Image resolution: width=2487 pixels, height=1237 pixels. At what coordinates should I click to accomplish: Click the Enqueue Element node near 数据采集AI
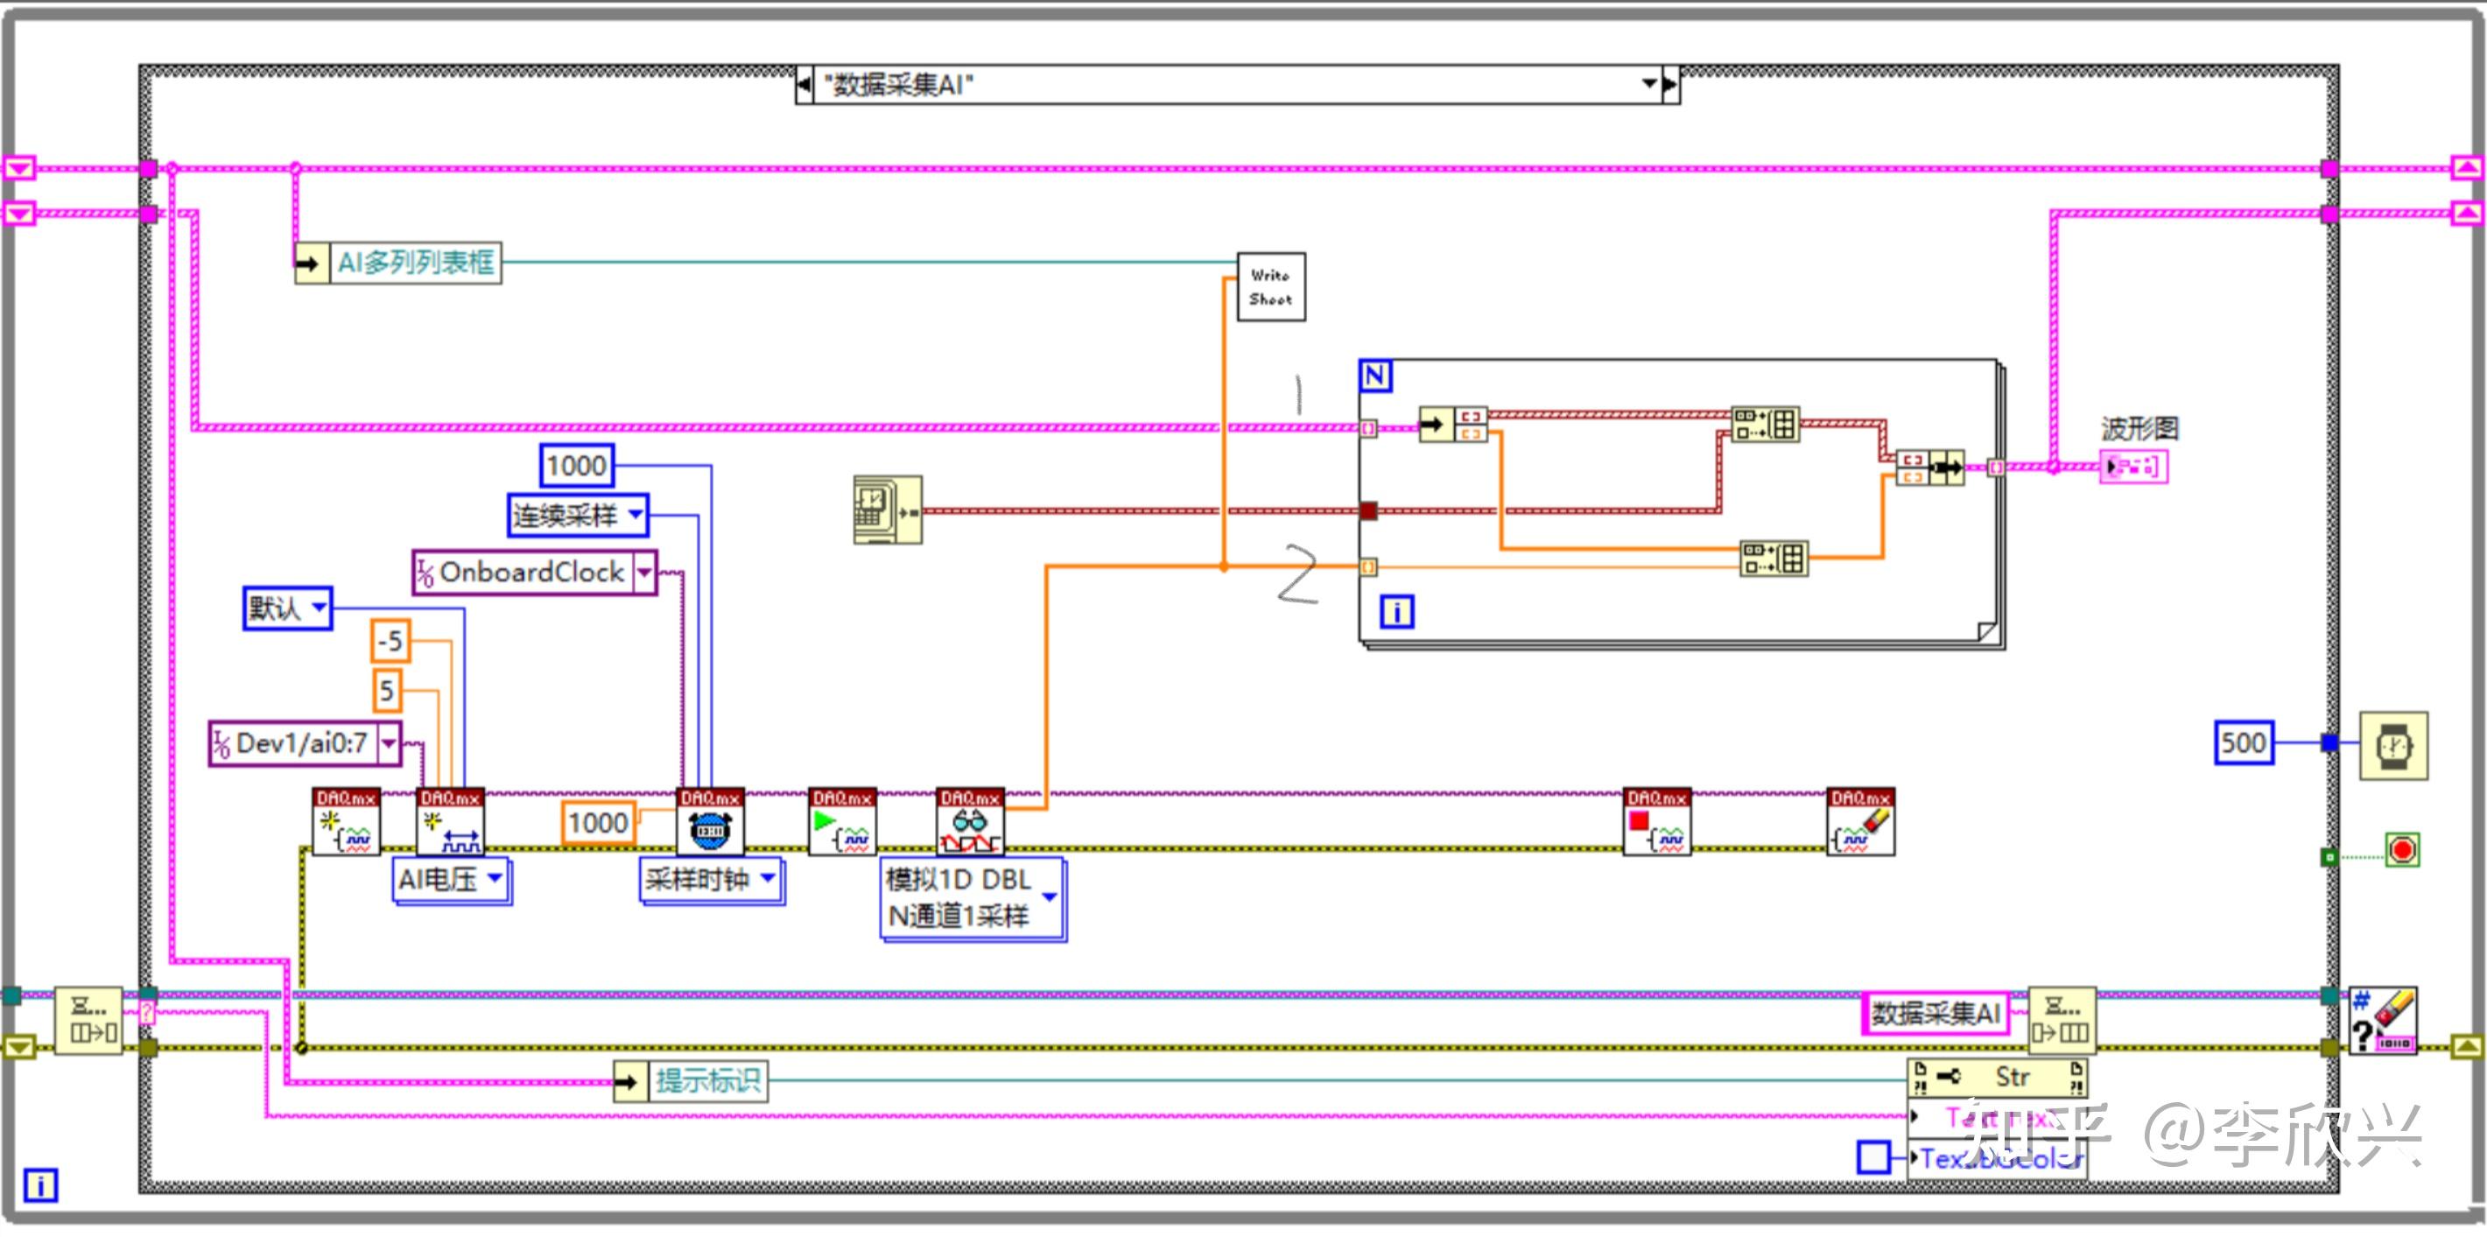(x=2062, y=1021)
